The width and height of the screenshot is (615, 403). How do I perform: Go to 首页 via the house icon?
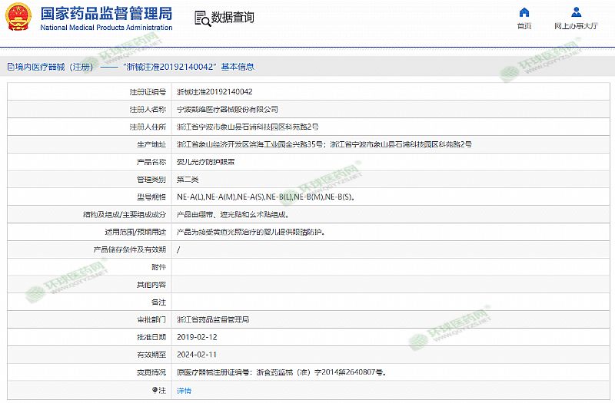(x=524, y=12)
